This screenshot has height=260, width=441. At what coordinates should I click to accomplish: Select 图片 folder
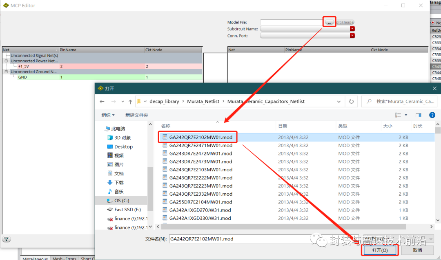pyautogui.click(x=119, y=164)
